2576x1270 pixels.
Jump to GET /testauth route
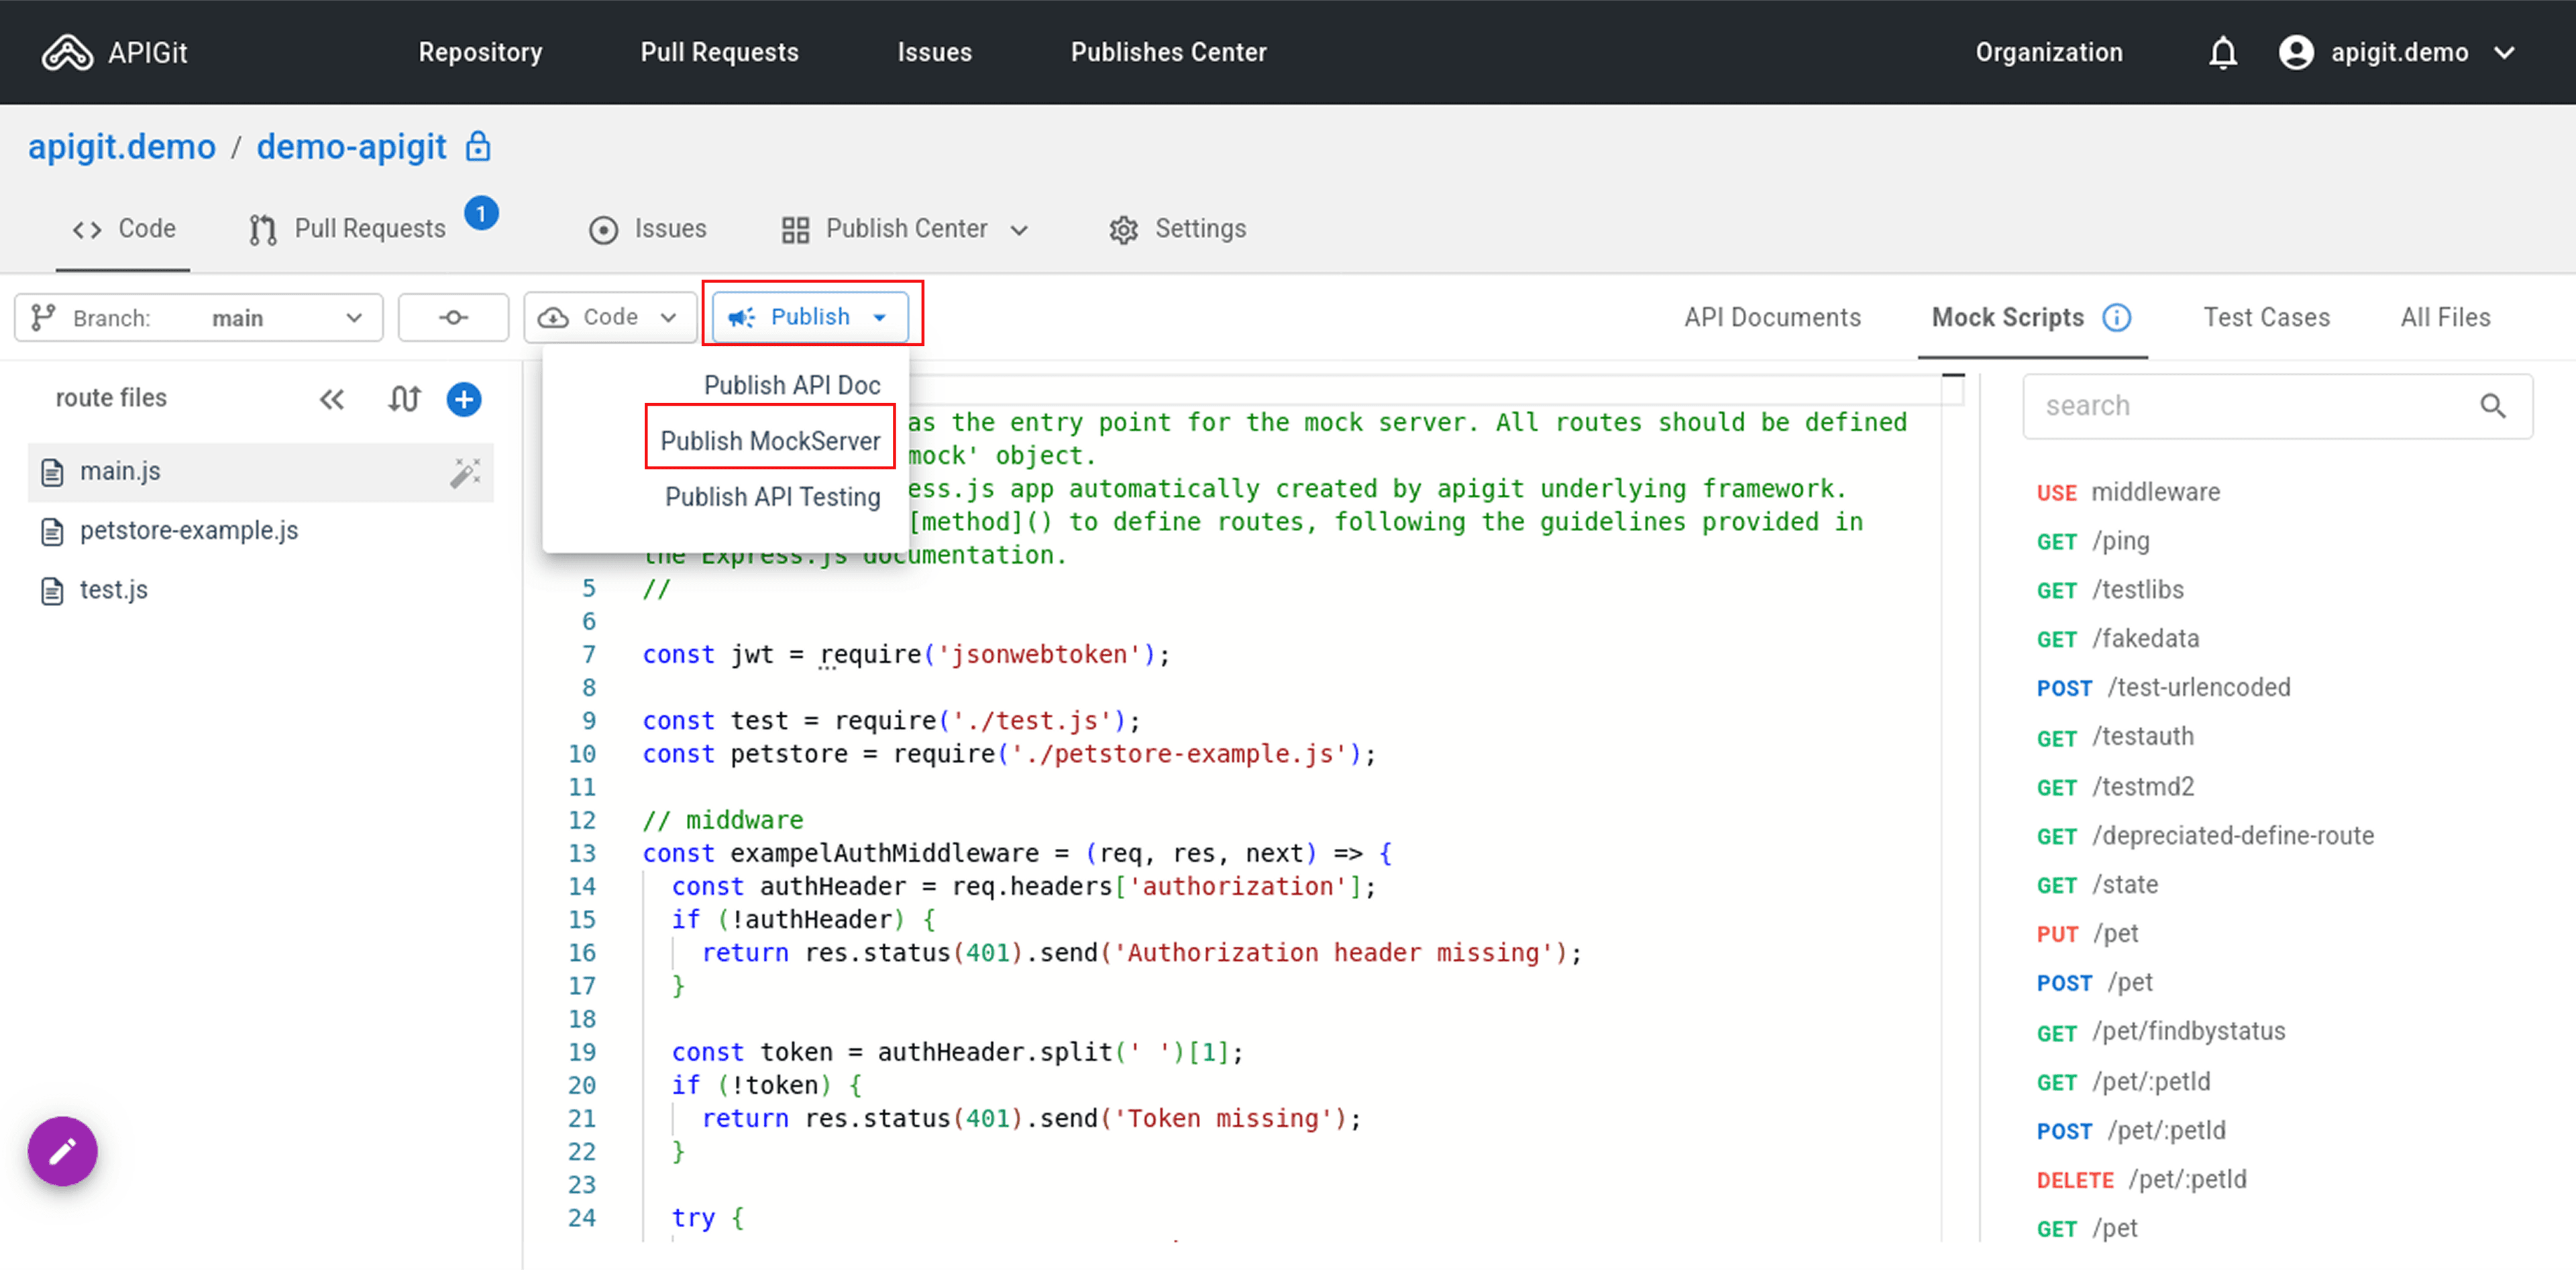[2115, 736]
